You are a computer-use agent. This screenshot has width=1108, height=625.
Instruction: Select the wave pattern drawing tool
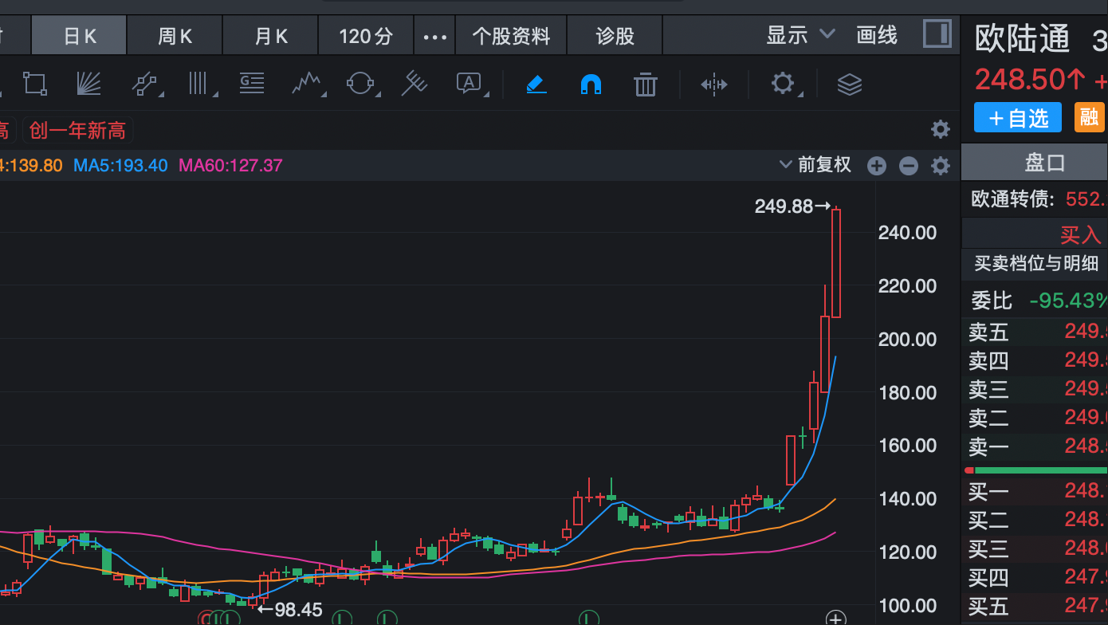point(307,83)
